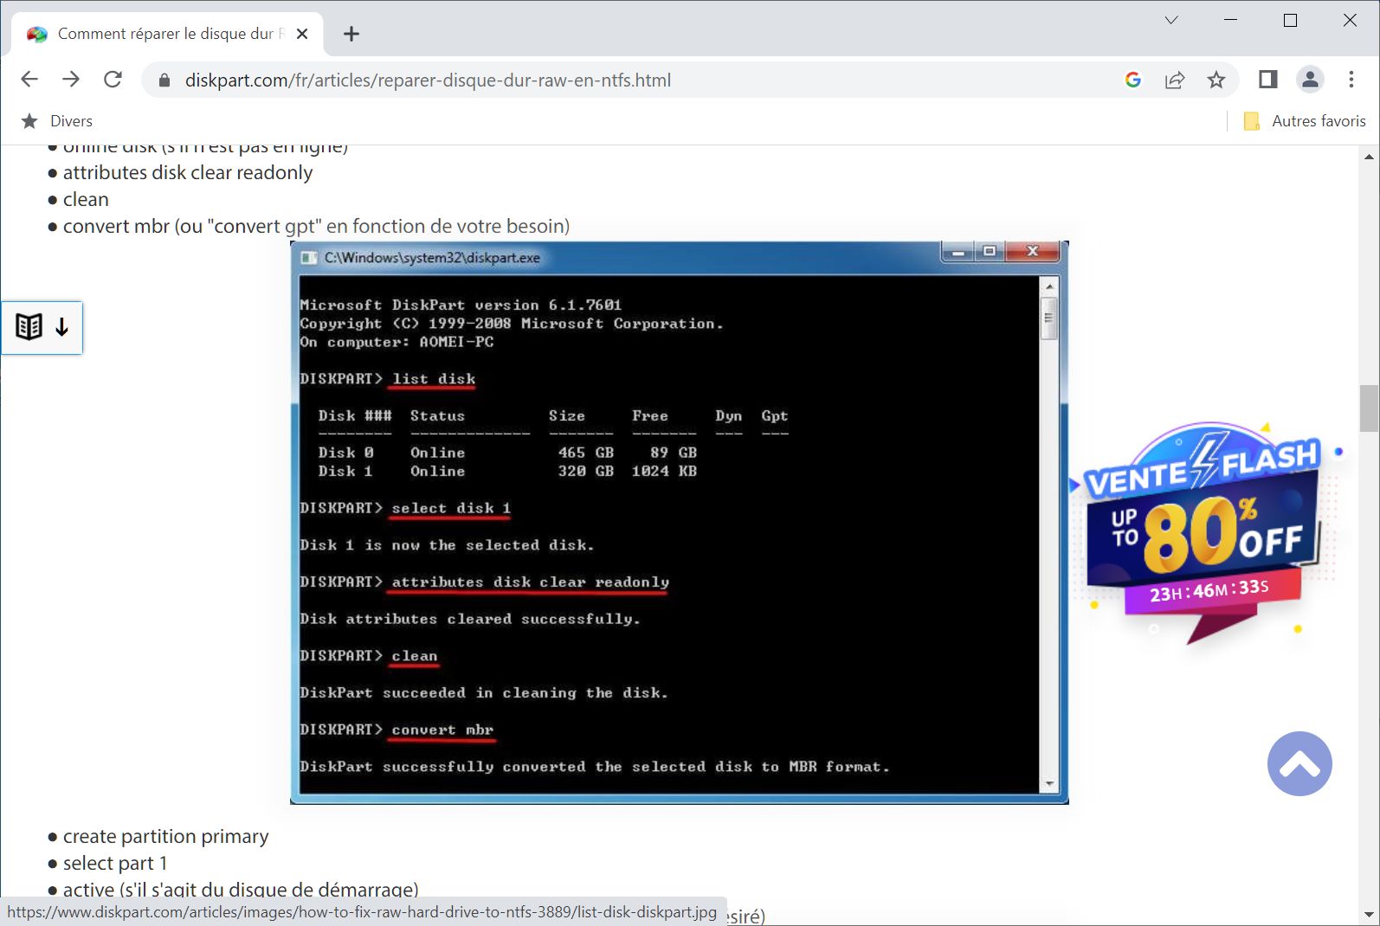Viewport: 1380px width, 926px height.
Task: Click 'select part 1' bullet text
Action: click(x=115, y=863)
